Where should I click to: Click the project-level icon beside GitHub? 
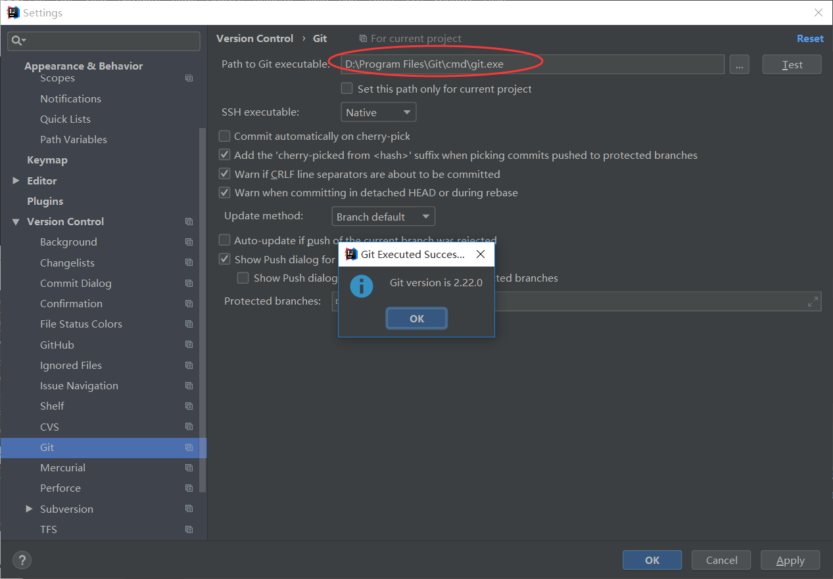(189, 345)
